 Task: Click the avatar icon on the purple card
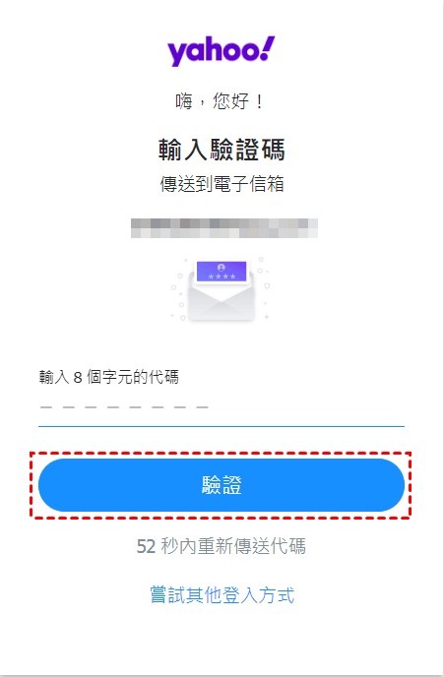click(222, 268)
